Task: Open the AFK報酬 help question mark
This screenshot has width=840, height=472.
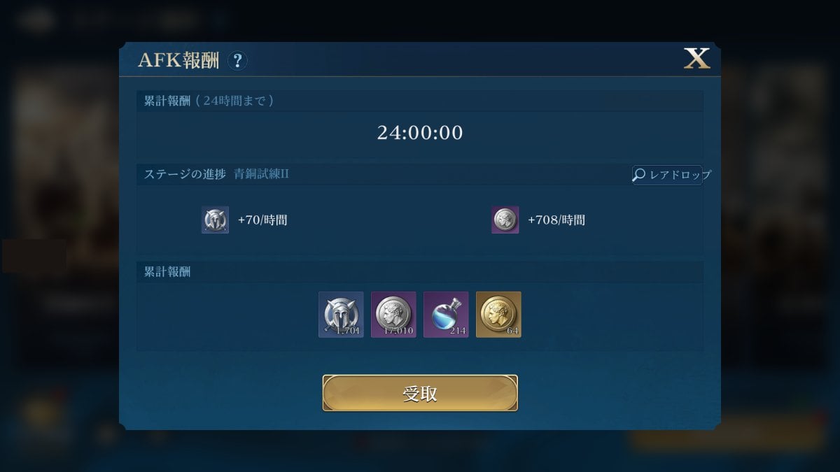Action: 237,61
